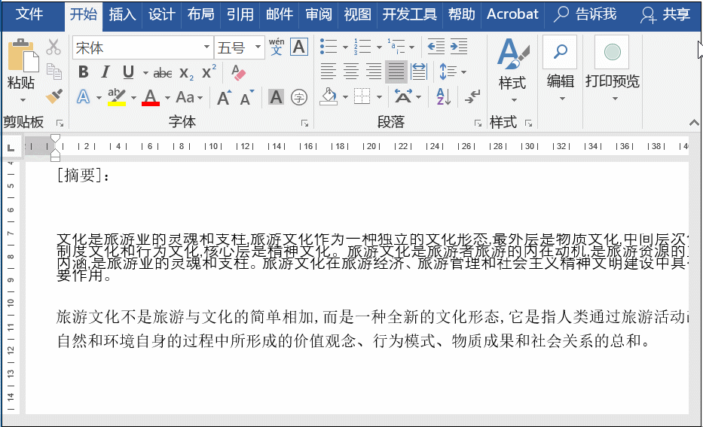Screen dimensions: 703x427
Task: Cut selection with scissors icon
Action: [53, 47]
